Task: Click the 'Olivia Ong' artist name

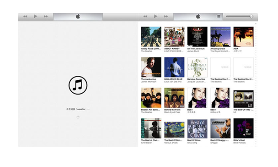Action: click(x=192, y=143)
